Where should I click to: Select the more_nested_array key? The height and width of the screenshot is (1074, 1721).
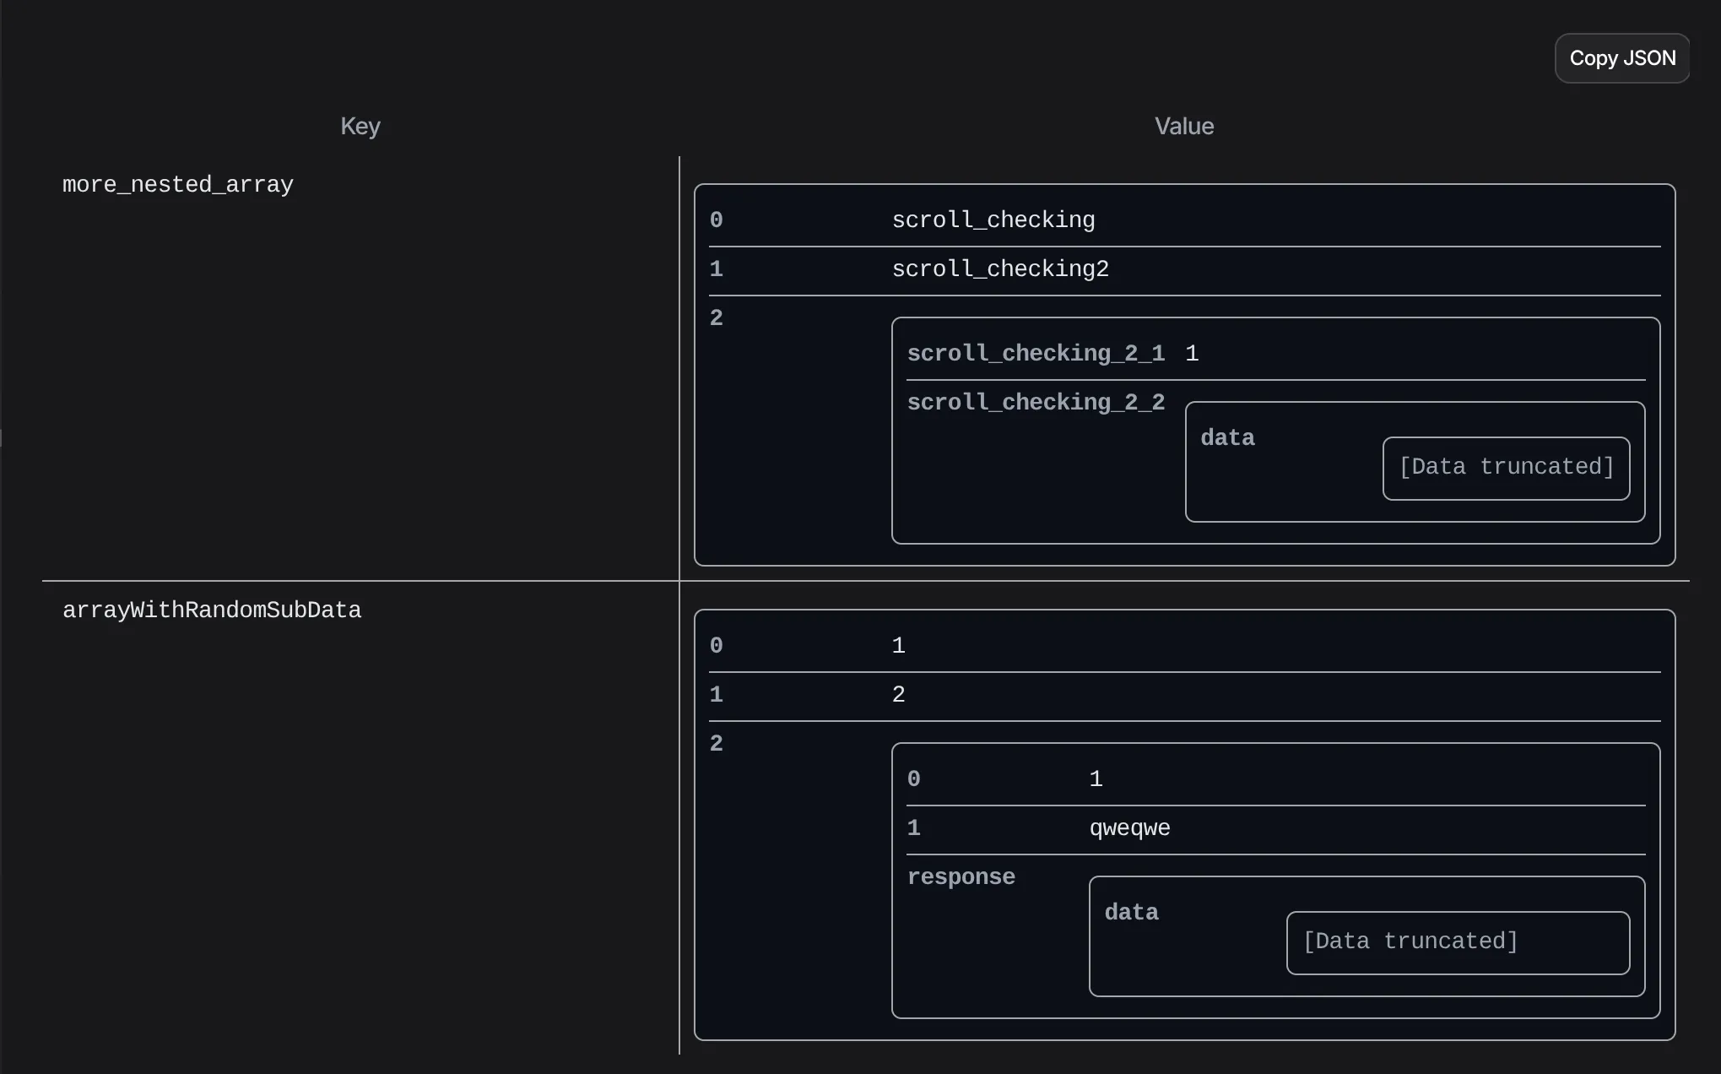point(178,185)
